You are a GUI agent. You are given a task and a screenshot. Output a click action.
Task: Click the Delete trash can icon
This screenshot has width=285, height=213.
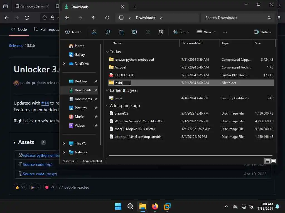click(161, 32)
